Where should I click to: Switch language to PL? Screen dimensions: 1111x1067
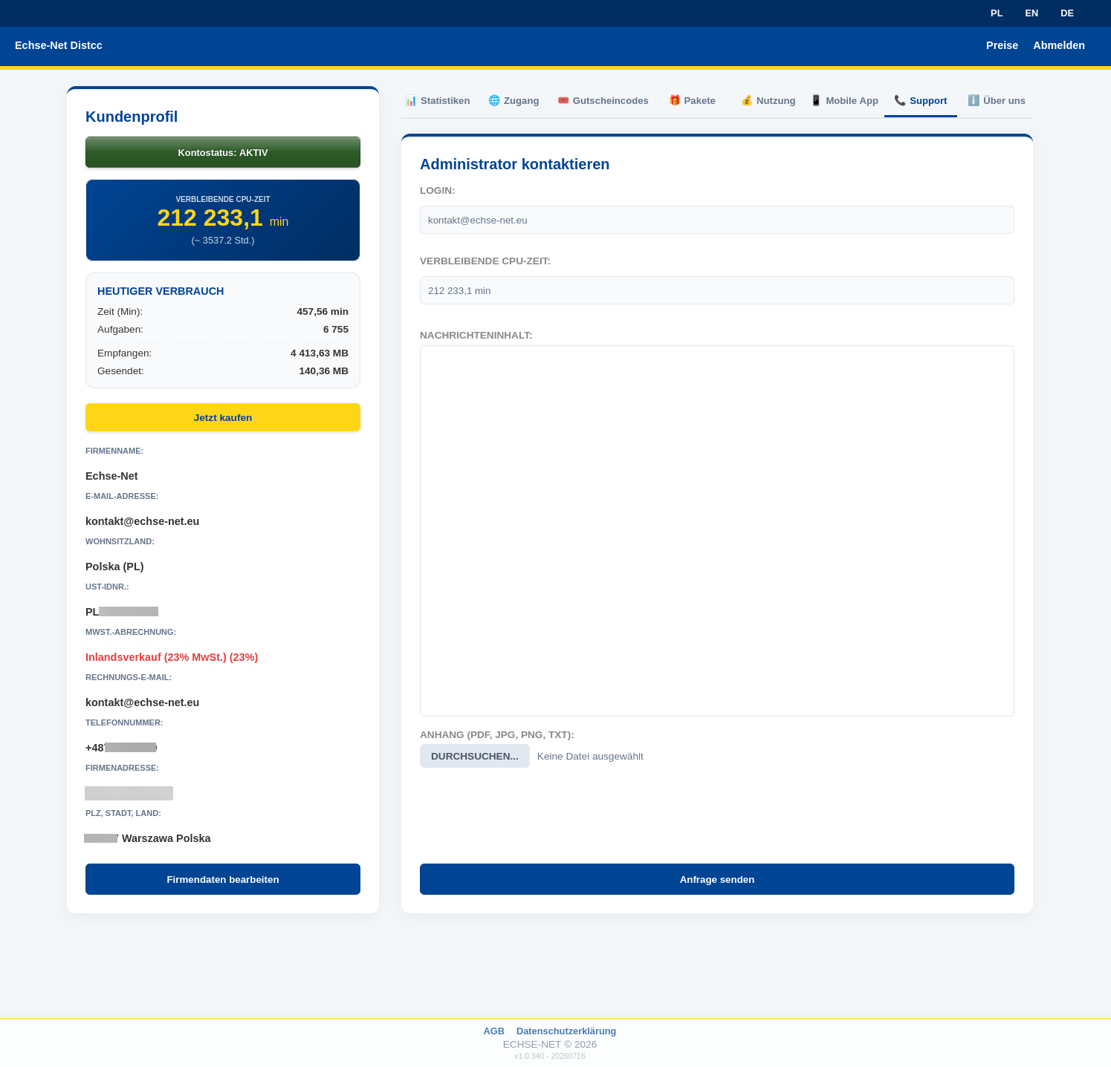[997, 13]
